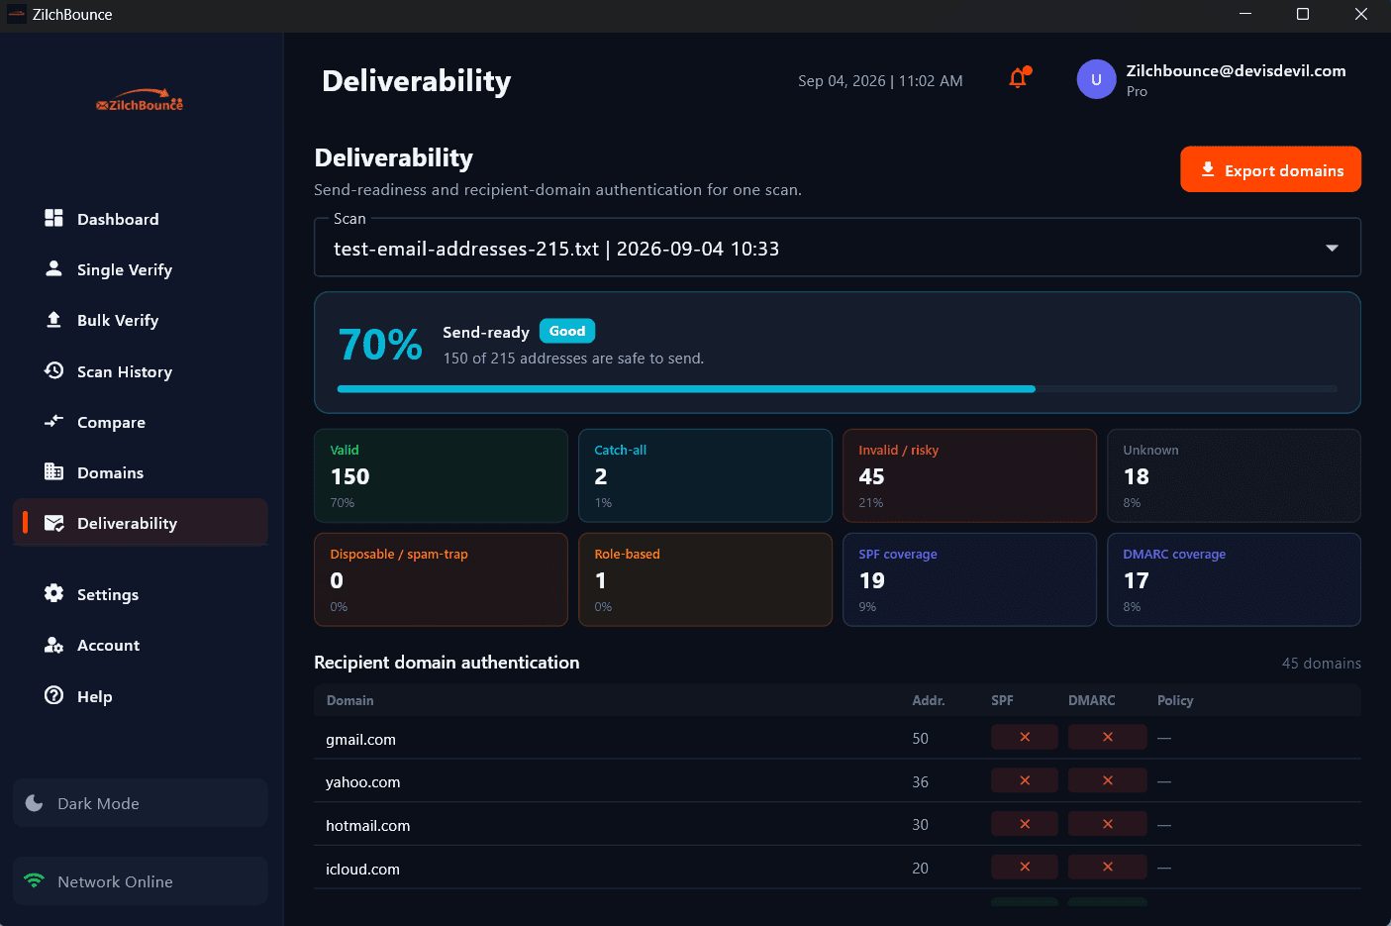1391x926 pixels.
Task: Open the Catch-all stat card
Action: coord(705,475)
